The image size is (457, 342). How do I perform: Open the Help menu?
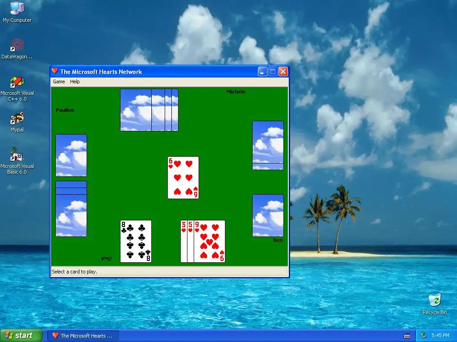click(x=75, y=82)
